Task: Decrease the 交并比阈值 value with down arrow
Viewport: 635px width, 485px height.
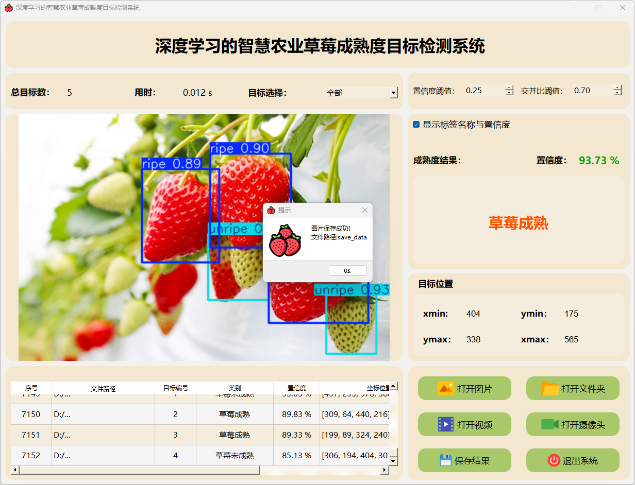Action: click(x=617, y=93)
